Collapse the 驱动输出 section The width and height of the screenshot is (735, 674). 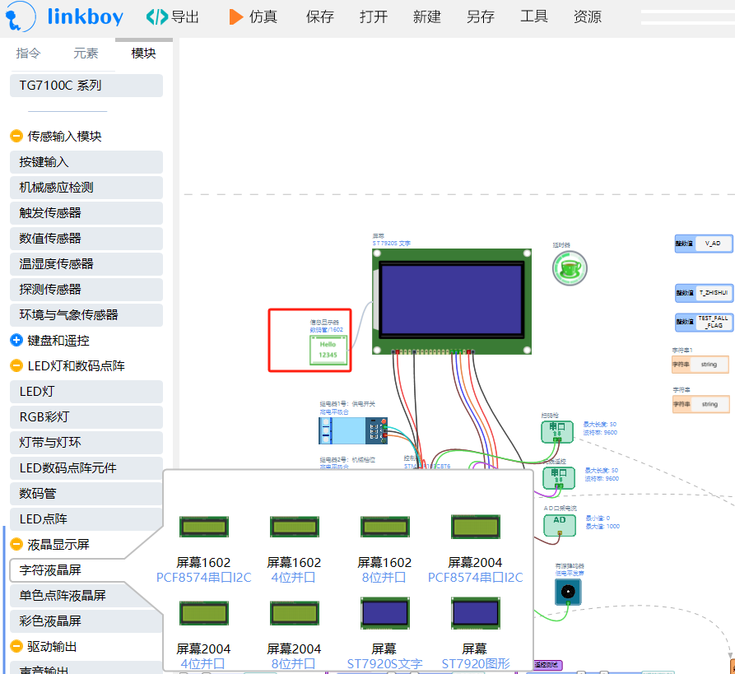point(16,646)
